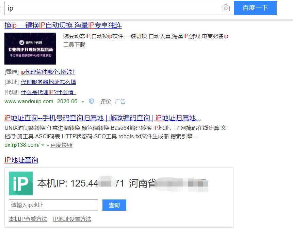293x229 pixels.
Task: Click the 豌豆IP代理 ad thumbnail image
Action: (x=30, y=49)
